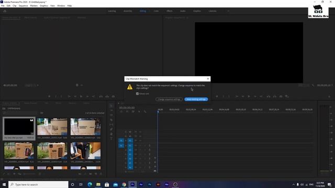
Task: Toggle A1 source patching button
Action: (121, 146)
